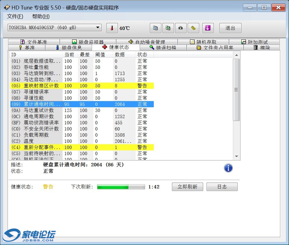
Task: Minimize the HD Tune window
Action: [x=250, y=8]
